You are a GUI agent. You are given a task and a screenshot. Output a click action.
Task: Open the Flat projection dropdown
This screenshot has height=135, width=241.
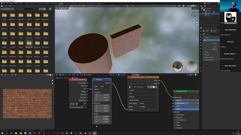click(x=143, y=93)
